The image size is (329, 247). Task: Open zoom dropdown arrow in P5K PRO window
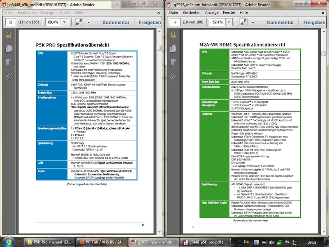point(65,22)
